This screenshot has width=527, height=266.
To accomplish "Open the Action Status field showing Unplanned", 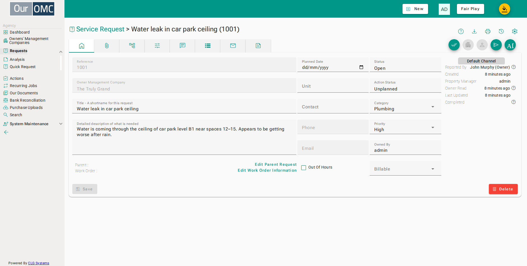I will point(405,86).
